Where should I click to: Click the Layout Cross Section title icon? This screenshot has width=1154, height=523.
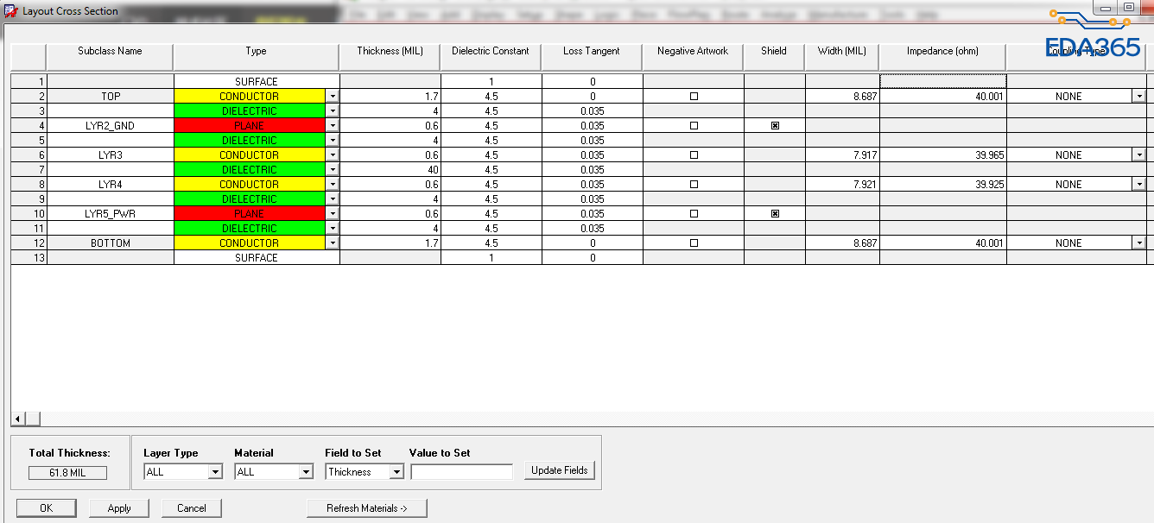11,11
